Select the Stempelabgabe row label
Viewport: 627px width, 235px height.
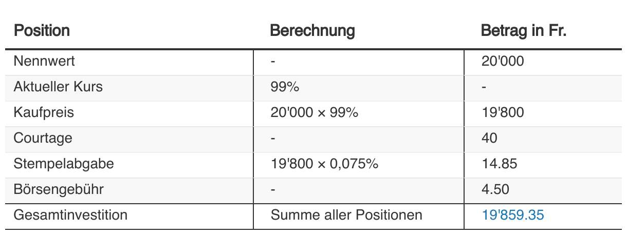(64, 164)
